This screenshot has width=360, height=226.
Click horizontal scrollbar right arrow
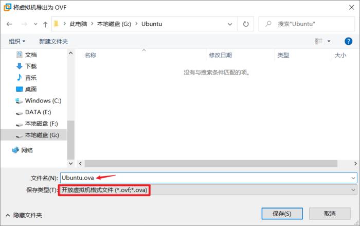pyautogui.click(x=355, y=164)
